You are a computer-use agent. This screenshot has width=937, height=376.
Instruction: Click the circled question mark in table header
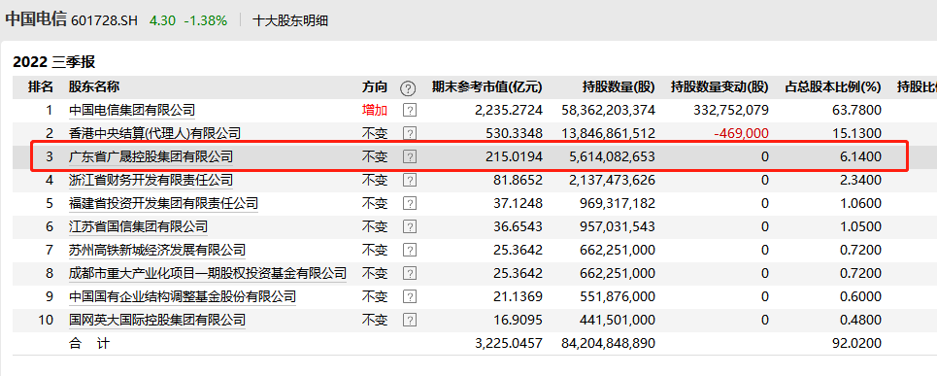pos(408,87)
